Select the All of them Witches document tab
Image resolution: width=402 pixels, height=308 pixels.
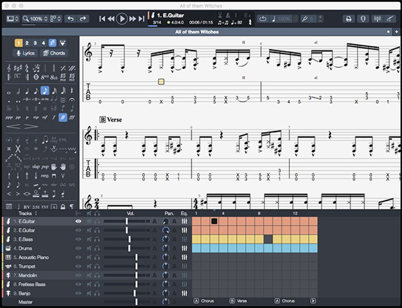(197, 32)
